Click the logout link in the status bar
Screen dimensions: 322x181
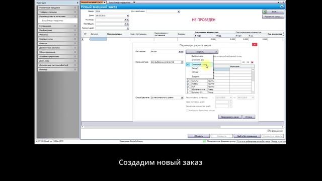point(278,141)
